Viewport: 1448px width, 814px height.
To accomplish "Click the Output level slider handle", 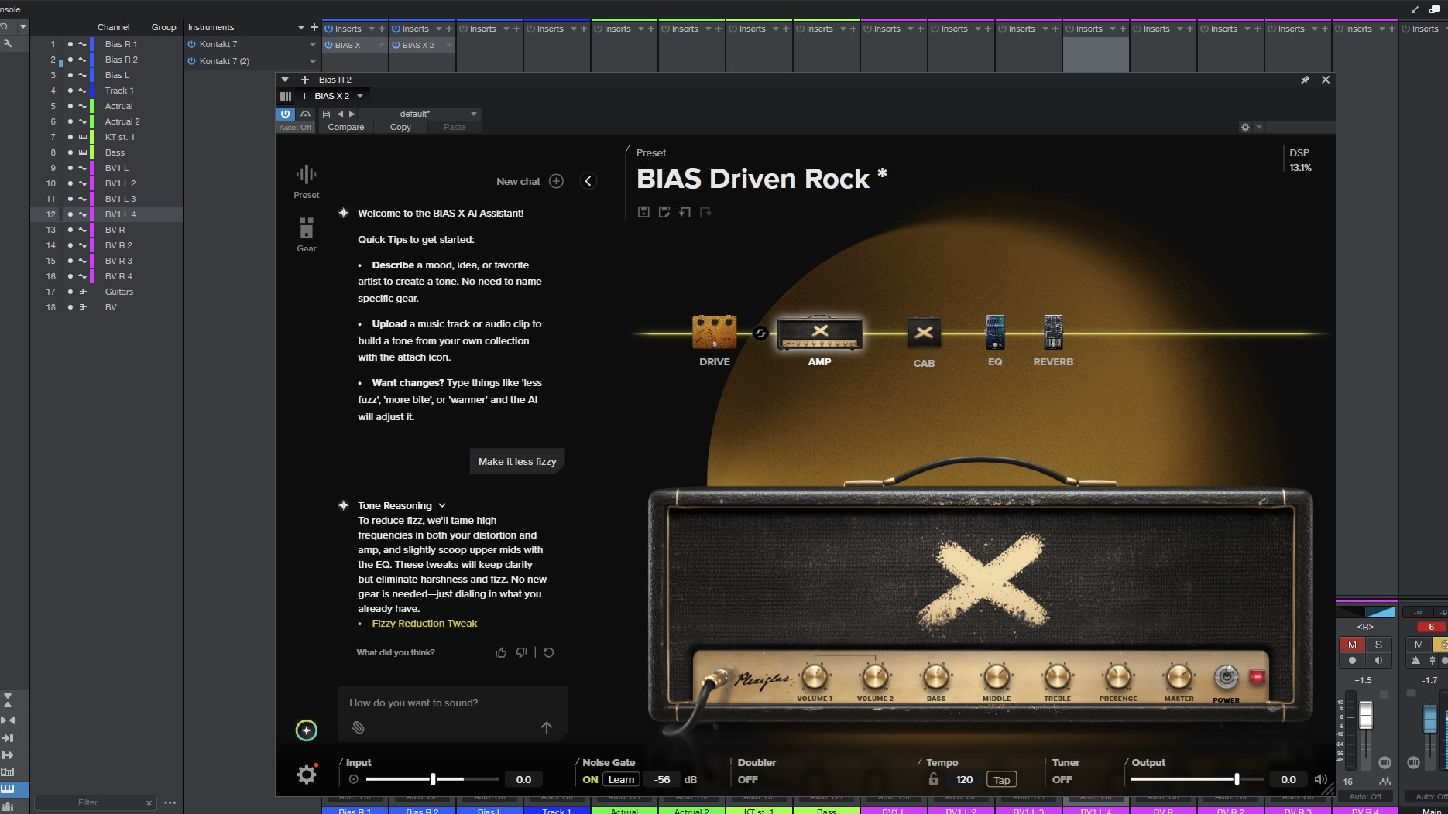I will click(x=1237, y=779).
